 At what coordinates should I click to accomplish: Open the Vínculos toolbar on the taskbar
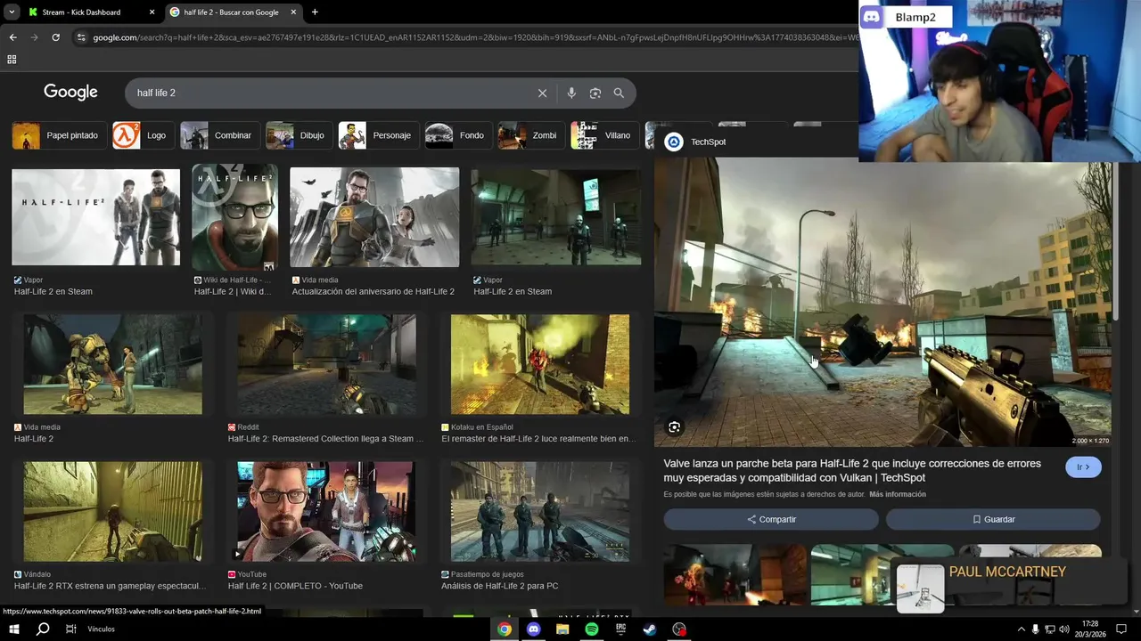pos(102,629)
